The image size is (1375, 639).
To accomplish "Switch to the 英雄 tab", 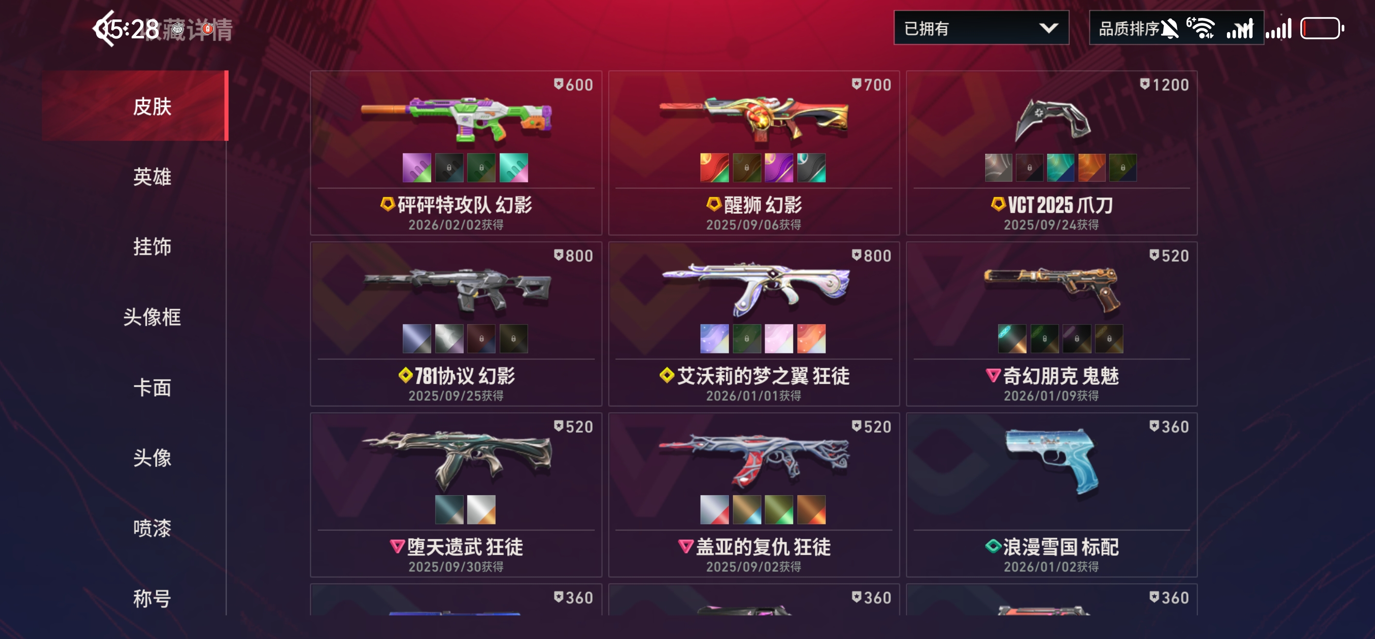I will point(152,177).
